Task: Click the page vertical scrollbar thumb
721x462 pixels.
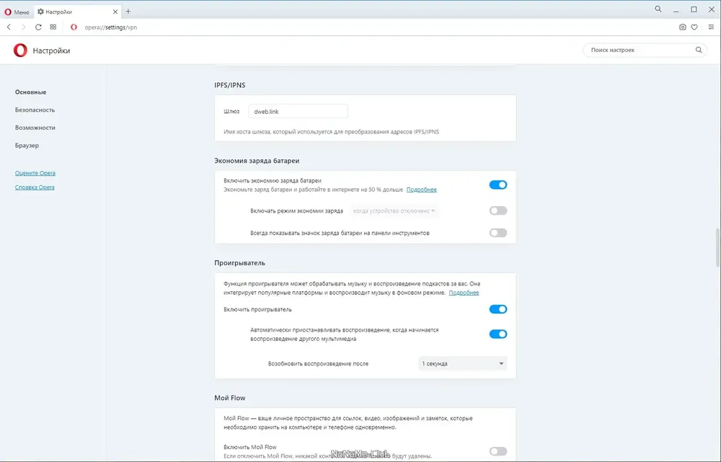Action: (718, 247)
